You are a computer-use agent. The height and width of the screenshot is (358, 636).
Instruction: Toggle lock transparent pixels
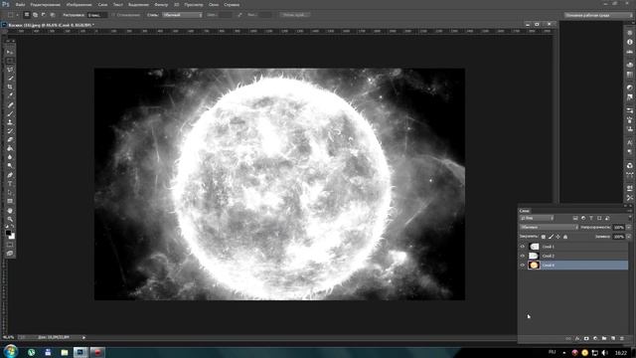coord(544,237)
